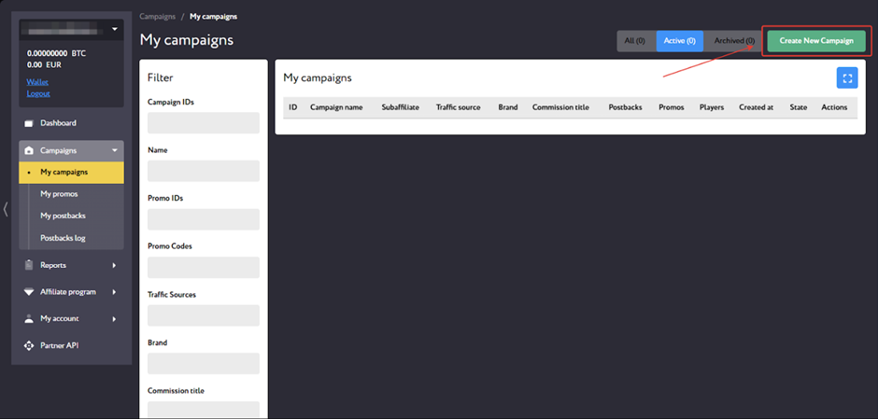This screenshot has width=878, height=419.
Task: Click the Campaigns house icon
Action: click(29, 150)
